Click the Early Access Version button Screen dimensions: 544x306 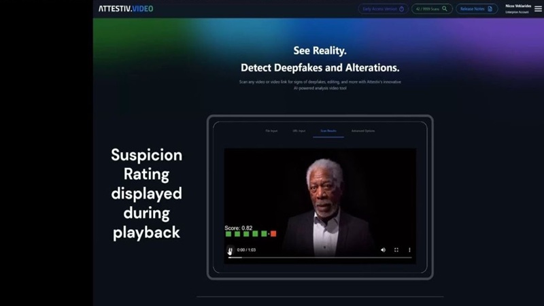[384, 9]
